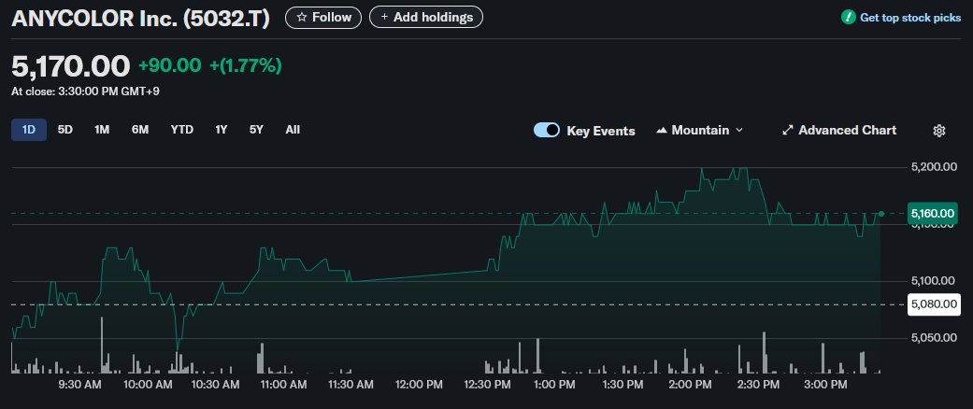The width and height of the screenshot is (973, 409).
Task: Click the mountain chart type icon
Action: [662, 130]
